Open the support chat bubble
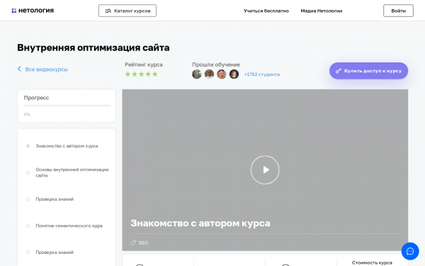This screenshot has width=425, height=266. click(x=410, y=251)
